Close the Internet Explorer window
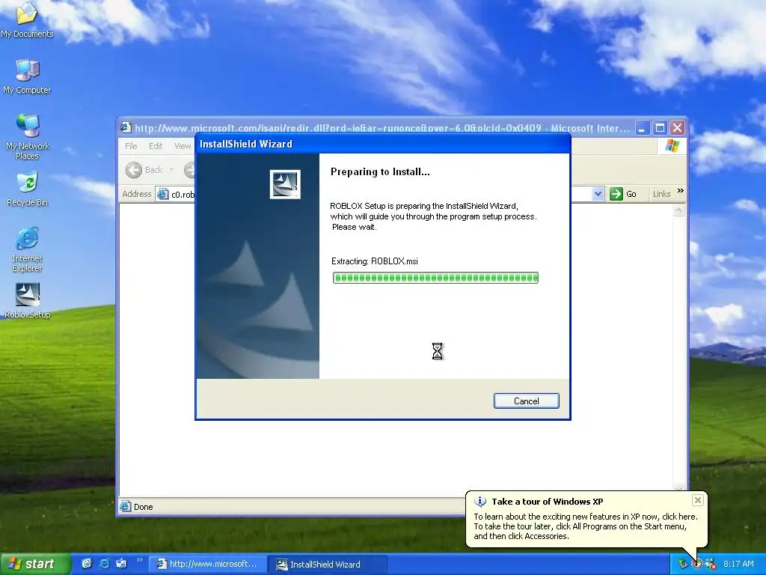Screen dimensions: 766x575 (x=678, y=128)
